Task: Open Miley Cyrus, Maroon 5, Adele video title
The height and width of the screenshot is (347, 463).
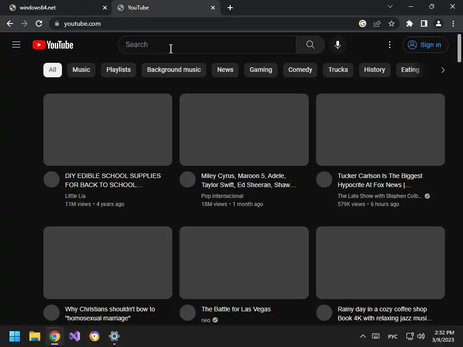Action: tap(249, 180)
